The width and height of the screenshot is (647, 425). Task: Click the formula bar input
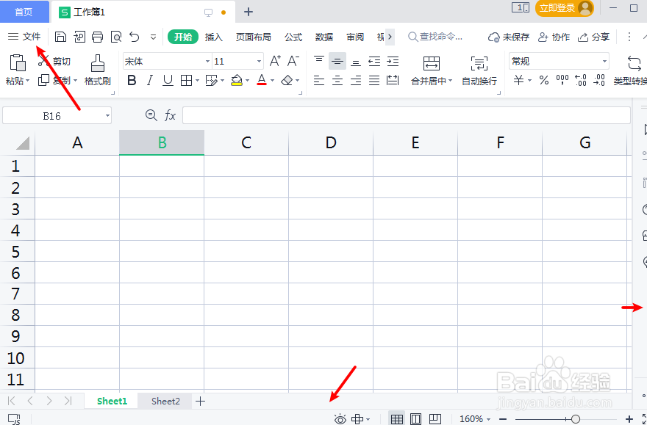pos(407,115)
